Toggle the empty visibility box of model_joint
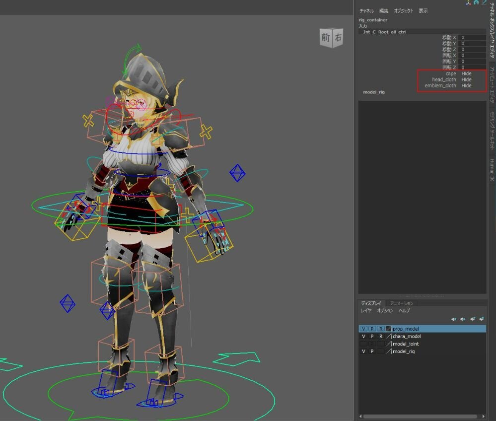Viewport: 496px width, 421px height. tap(364, 344)
